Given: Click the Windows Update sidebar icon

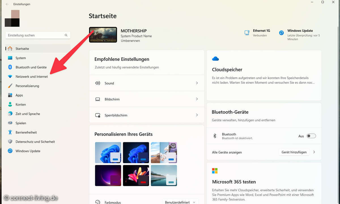Looking at the screenshot, I should (x=10, y=151).
